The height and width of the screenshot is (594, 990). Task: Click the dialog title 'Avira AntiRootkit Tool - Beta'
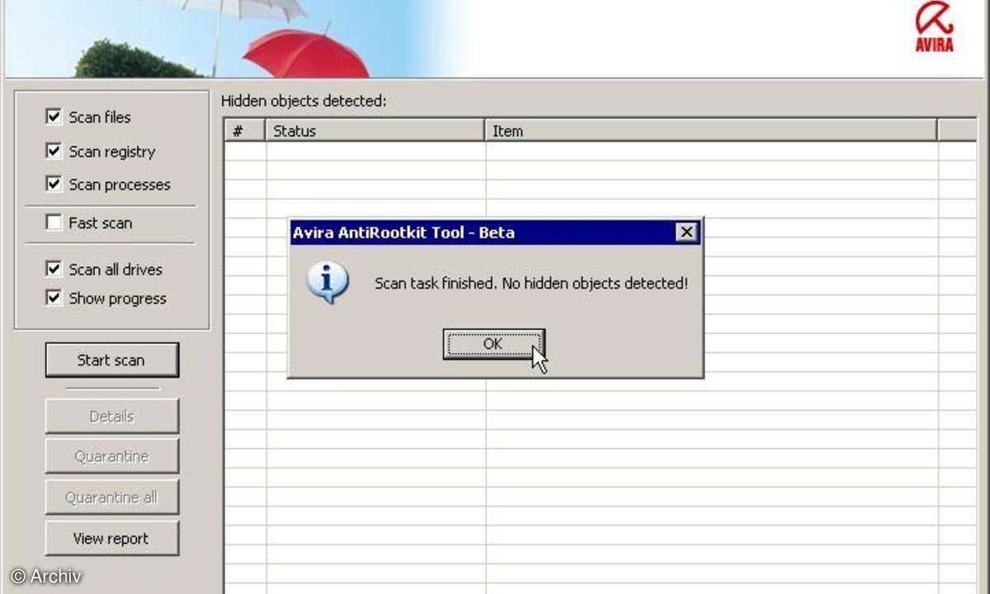coord(403,233)
